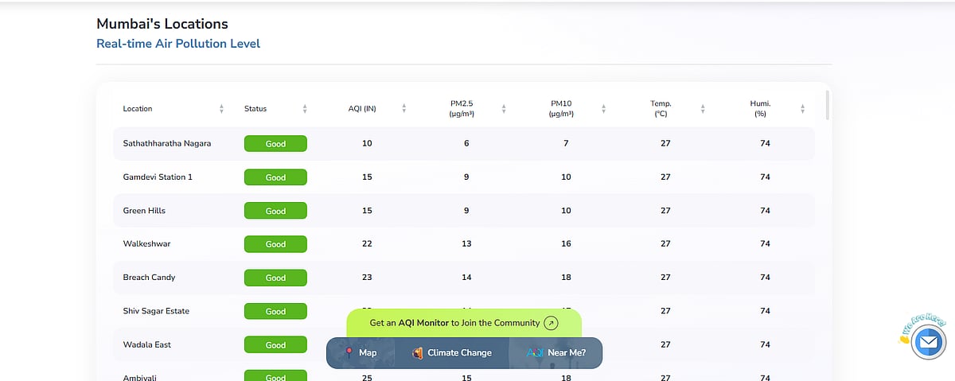955x381 pixels.
Task: Click Good status badge for Breach Candy
Action: tap(275, 278)
